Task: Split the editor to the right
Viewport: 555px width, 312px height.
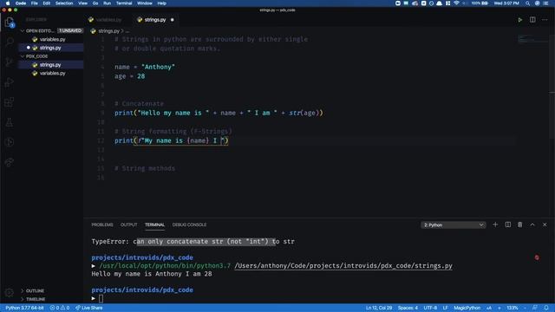Action: coord(532,20)
